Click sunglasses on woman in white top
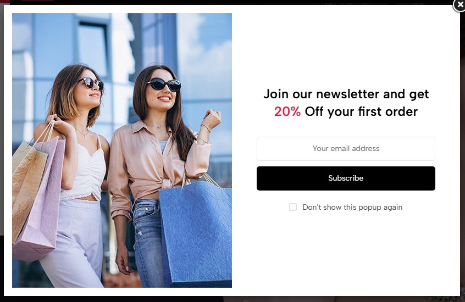 click(91, 83)
